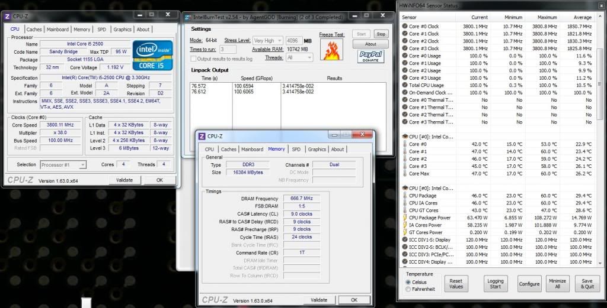Click the ICC DIV1-S Display clock icon

404,239
